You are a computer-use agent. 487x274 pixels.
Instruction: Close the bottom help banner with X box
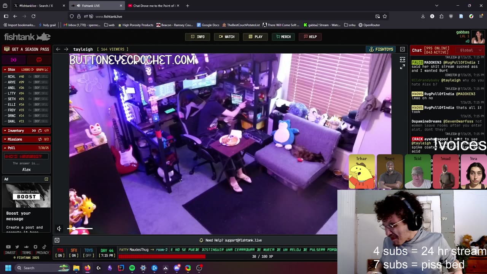[57, 240]
